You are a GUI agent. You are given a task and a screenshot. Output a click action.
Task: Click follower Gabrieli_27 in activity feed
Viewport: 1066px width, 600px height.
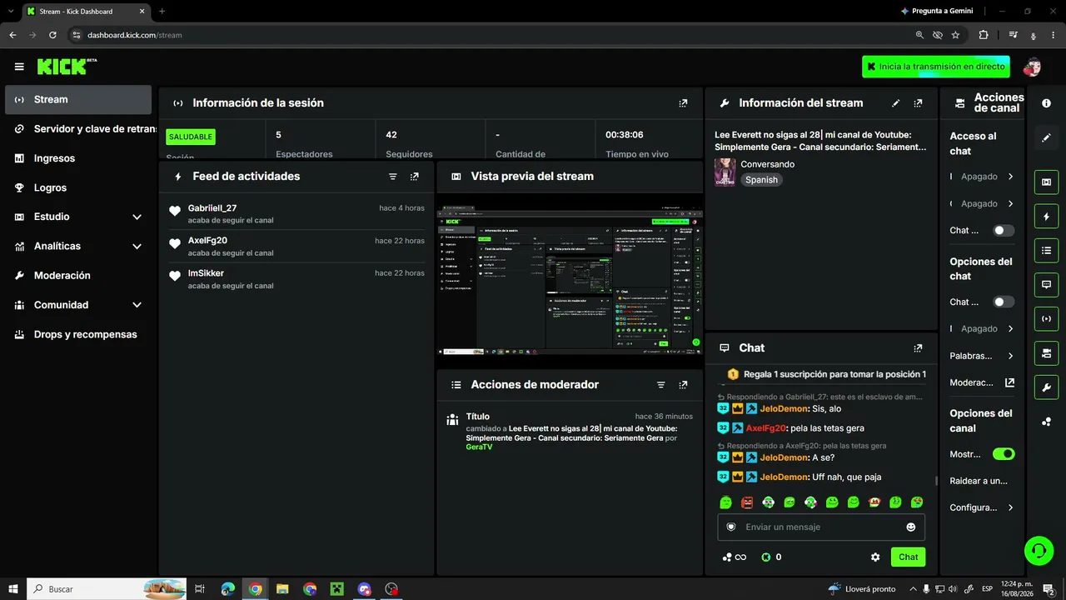pos(212,207)
